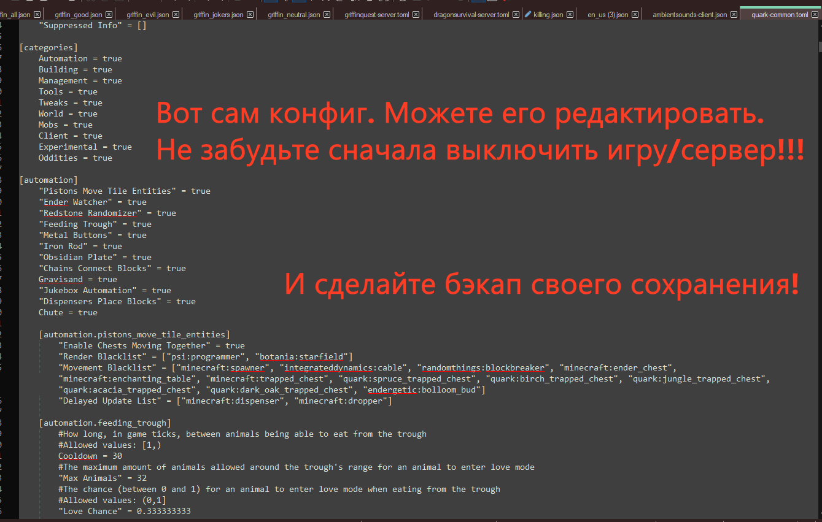Click the "Iron Rod" = true line
This screenshot has width=822, height=522.
tap(80, 246)
